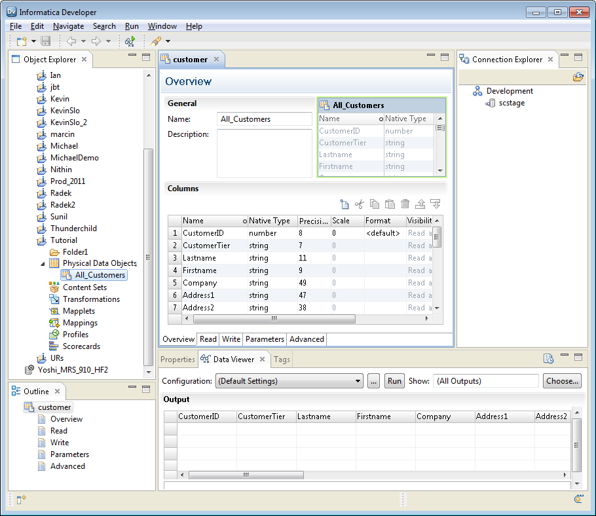Switch to the Read tab
Image resolution: width=596 pixels, height=516 pixels.
coord(208,339)
